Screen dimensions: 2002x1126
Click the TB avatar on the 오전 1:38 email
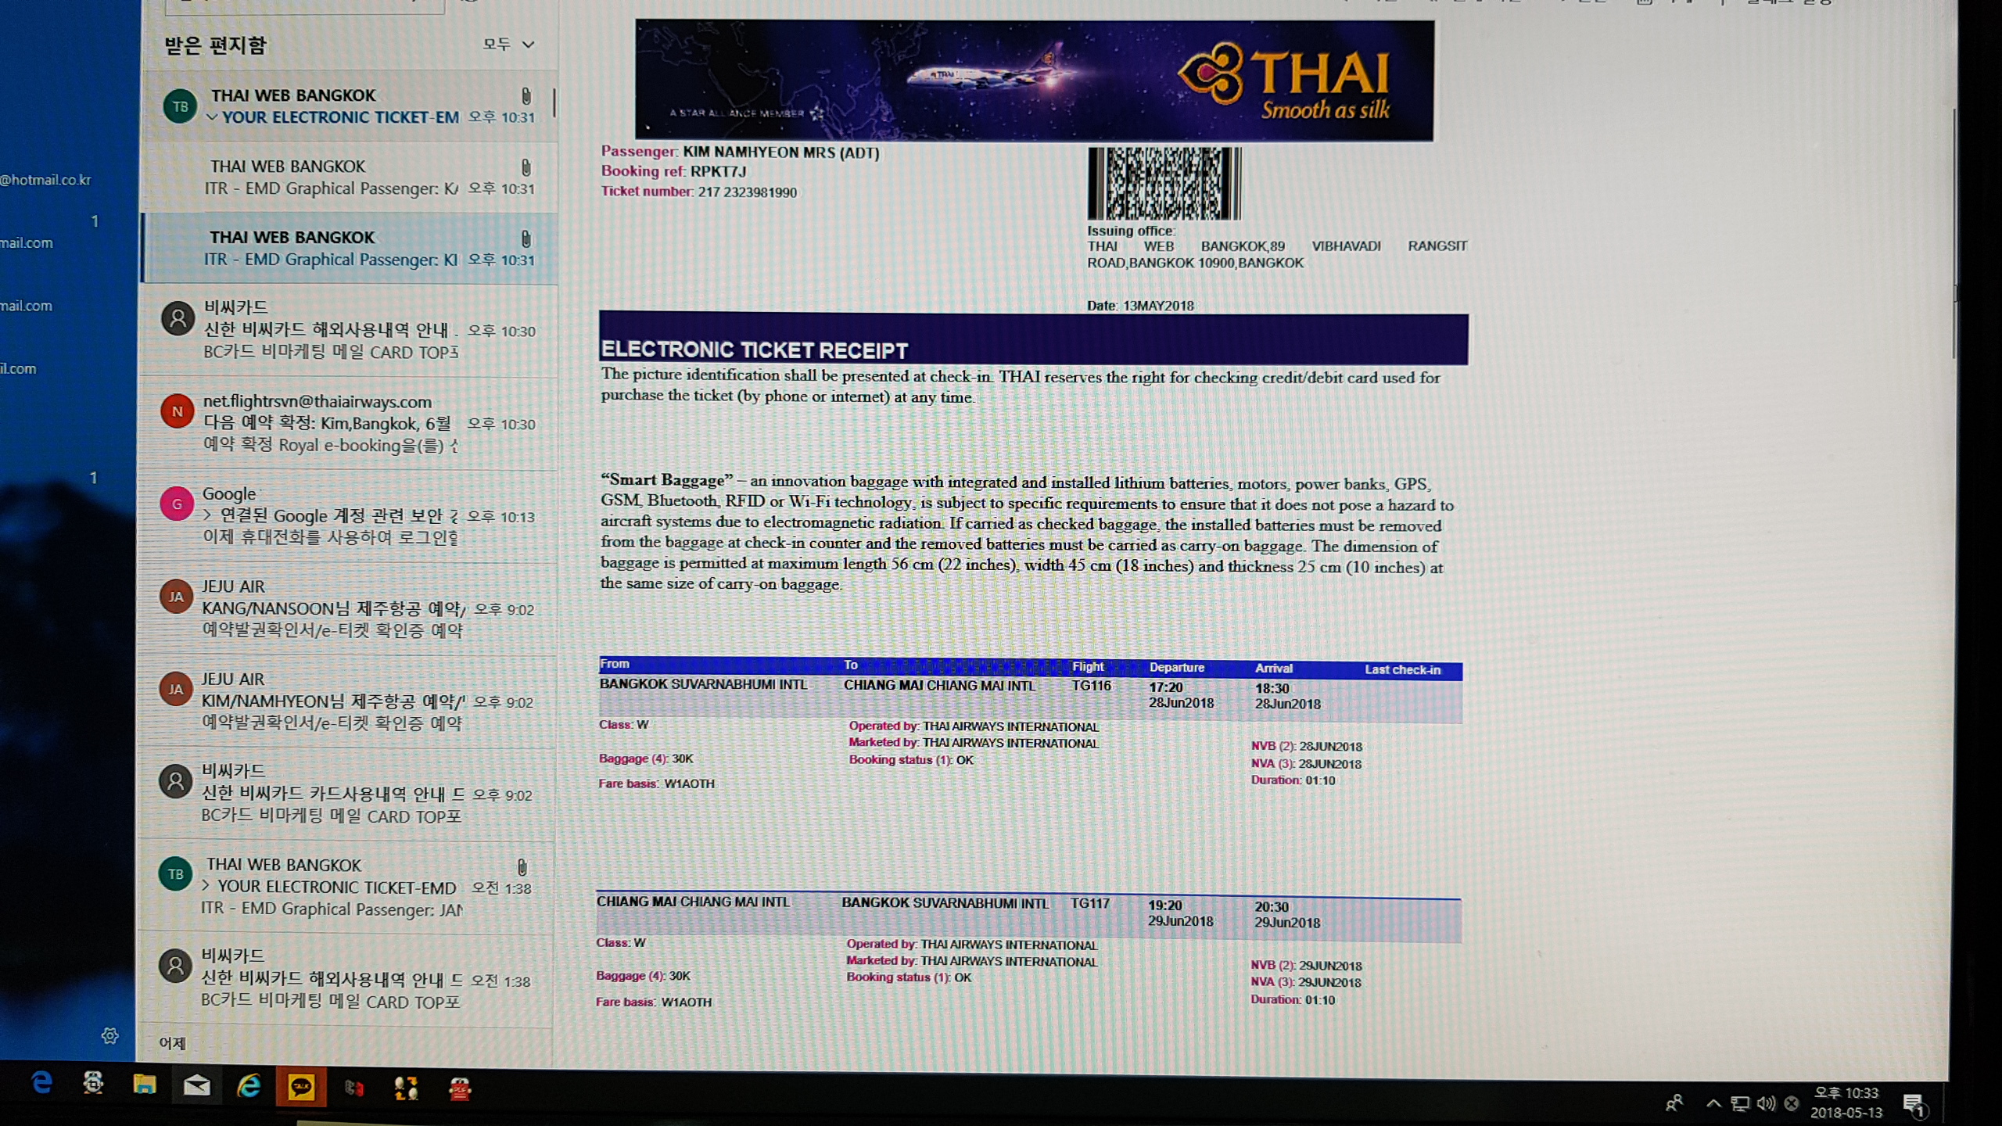point(175,874)
